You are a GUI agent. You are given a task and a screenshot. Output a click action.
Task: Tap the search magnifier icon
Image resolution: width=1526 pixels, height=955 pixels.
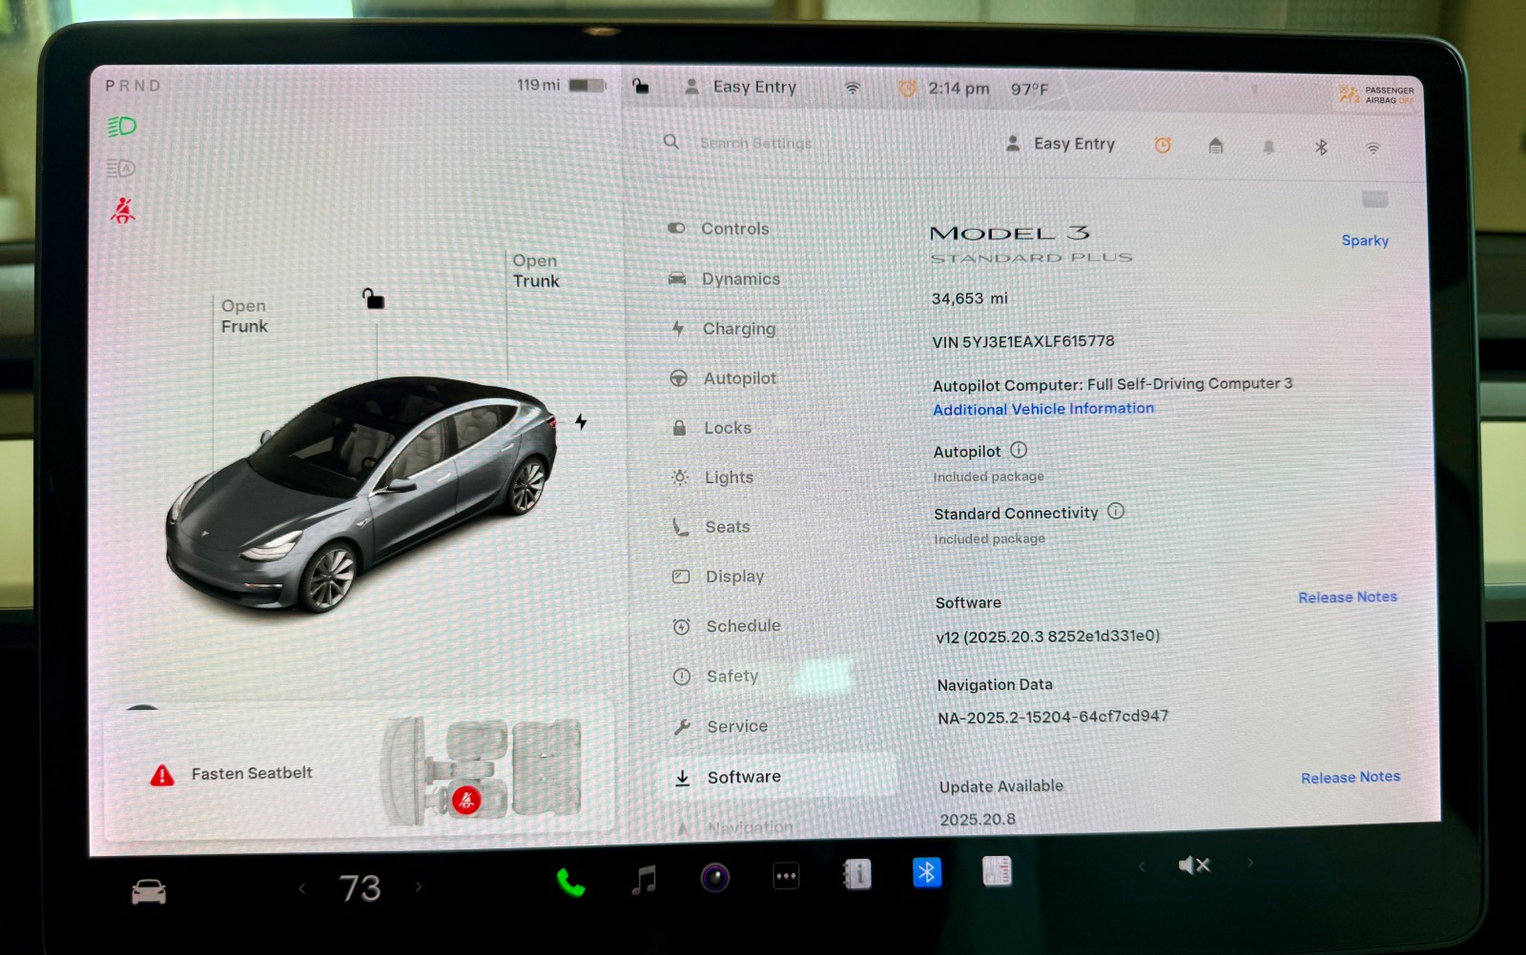[671, 142]
